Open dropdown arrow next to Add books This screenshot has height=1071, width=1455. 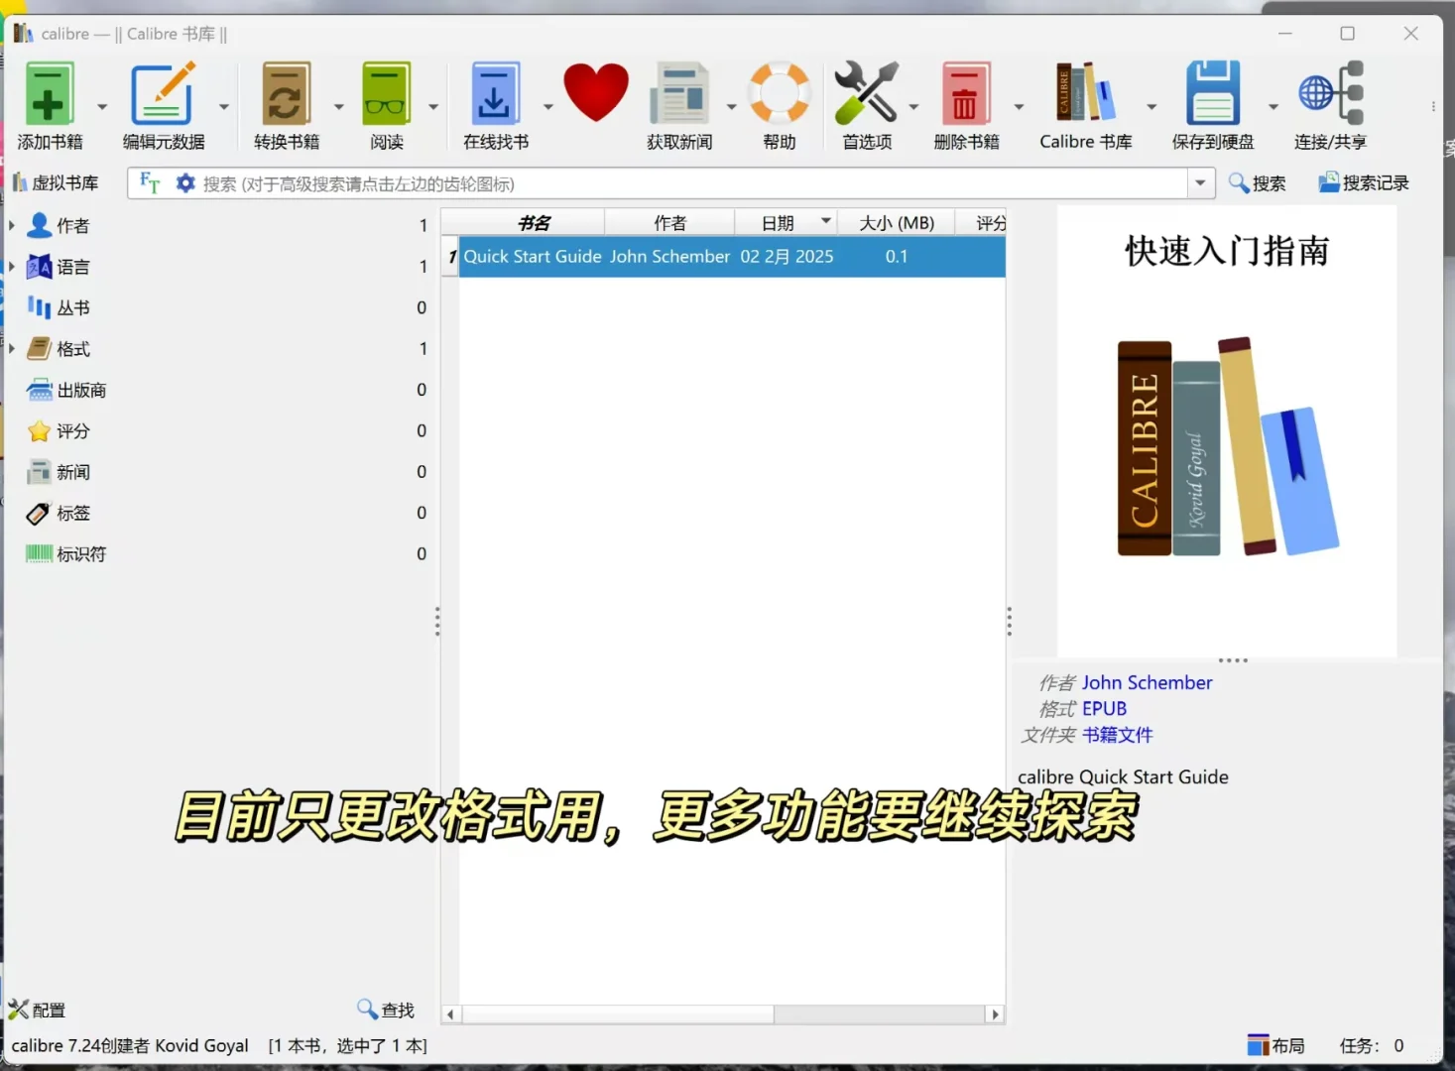[102, 106]
